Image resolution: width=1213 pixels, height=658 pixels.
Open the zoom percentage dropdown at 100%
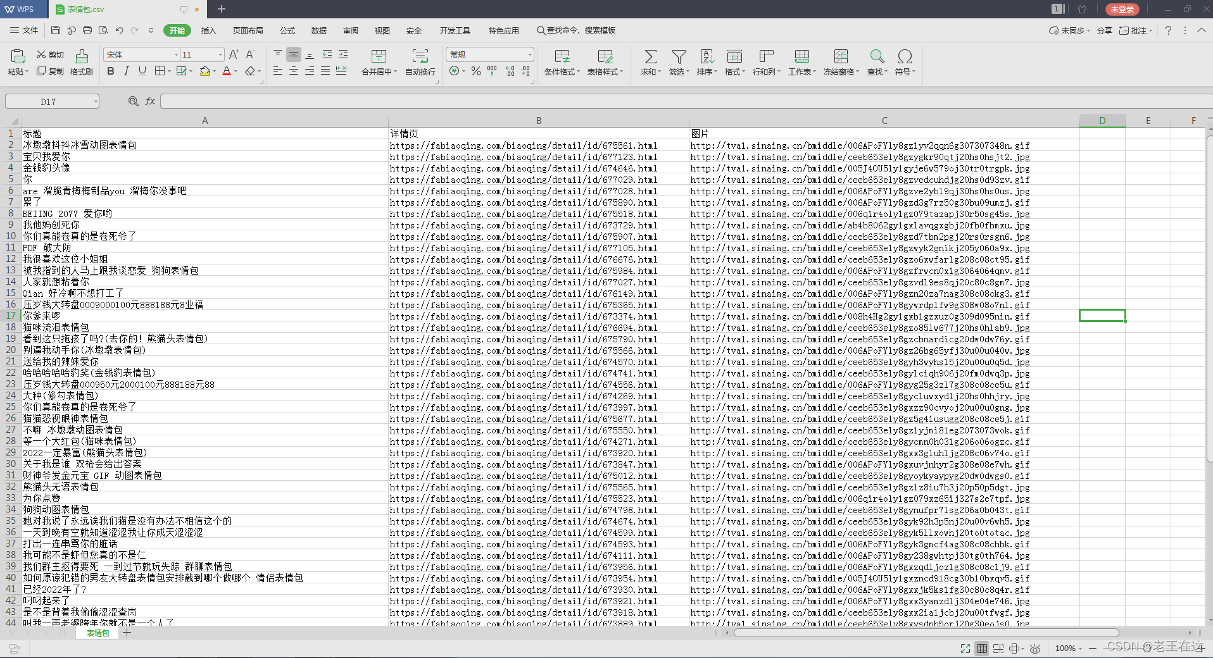(1080, 649)
